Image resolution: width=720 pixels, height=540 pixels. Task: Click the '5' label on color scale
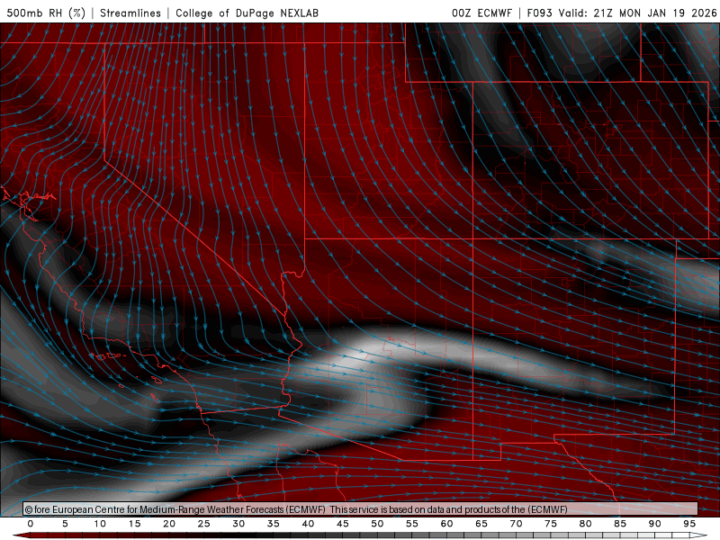click(65, 524)
